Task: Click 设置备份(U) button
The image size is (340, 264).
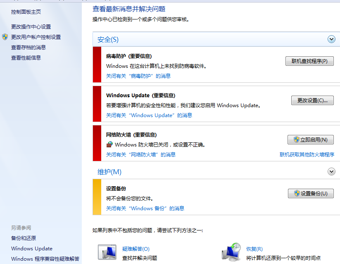Action: (311, 193)
